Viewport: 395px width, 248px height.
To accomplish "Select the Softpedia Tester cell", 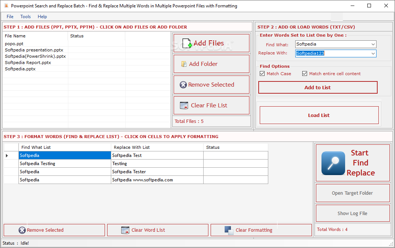I will 157,172.
